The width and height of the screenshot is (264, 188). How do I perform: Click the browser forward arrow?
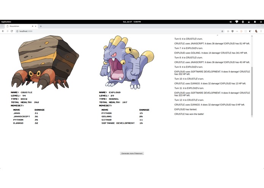point(8,31)
